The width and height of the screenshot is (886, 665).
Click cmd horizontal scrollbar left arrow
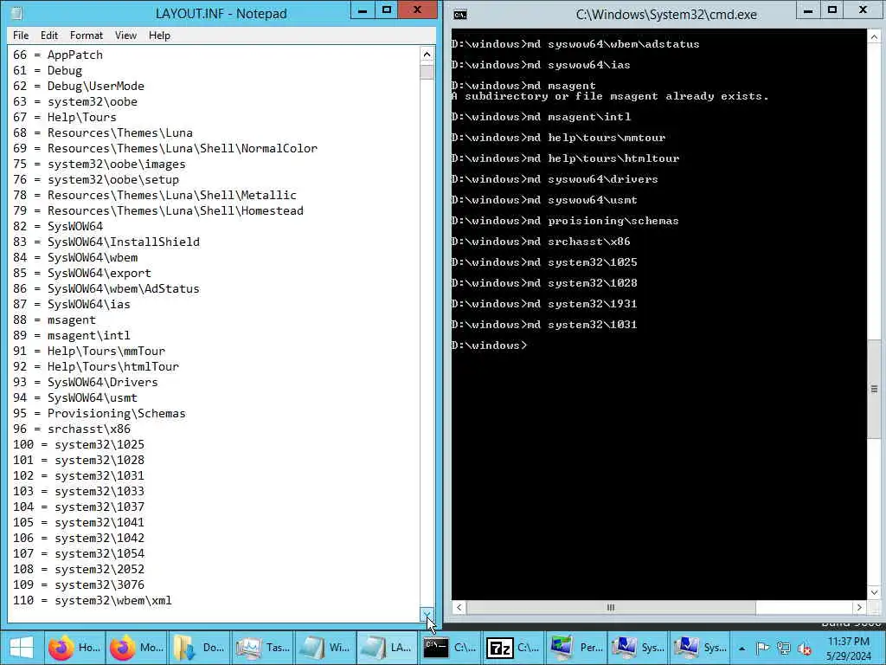[x=459, y=607]
